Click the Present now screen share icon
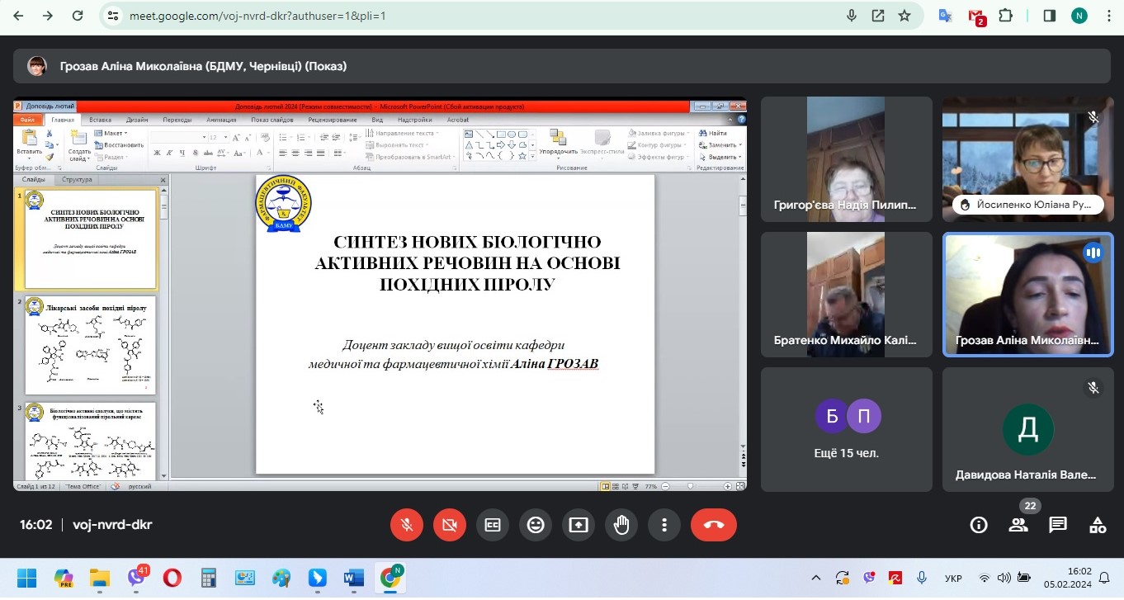The image size is (1124, 600). coord(579,525)
